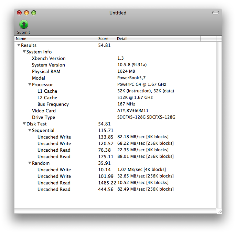Screen dimensions: 236x233
Task: Select the Bus Frequency row
Action: pos(116,104)
